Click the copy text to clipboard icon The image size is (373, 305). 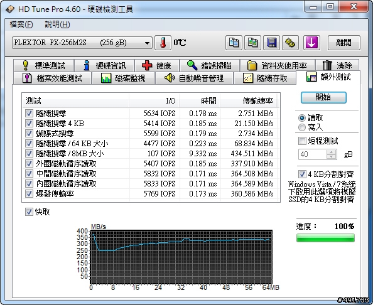coord(234,43)
